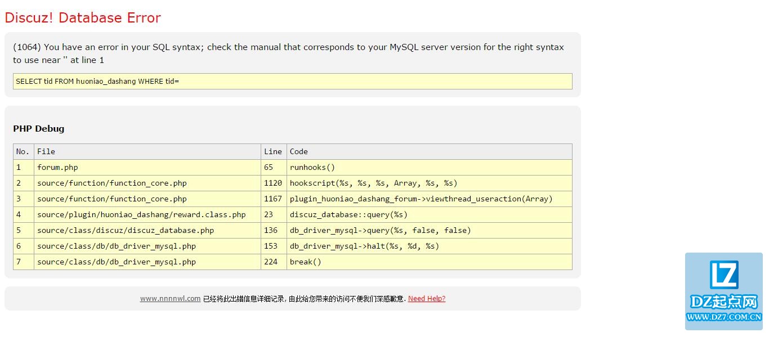The height and width of the screenshot is (337, 769).
Task: Select function_core.php cell in row 2
Action: pyautogui.click(x=147, y=183)
